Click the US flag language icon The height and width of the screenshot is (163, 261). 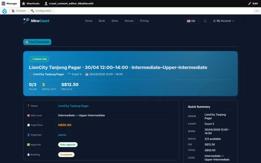pos(188,21)
